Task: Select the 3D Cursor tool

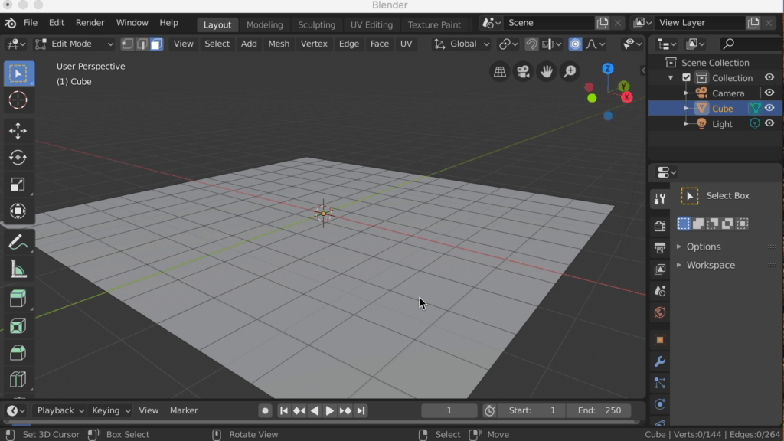Action: click(x=18, y=100)
